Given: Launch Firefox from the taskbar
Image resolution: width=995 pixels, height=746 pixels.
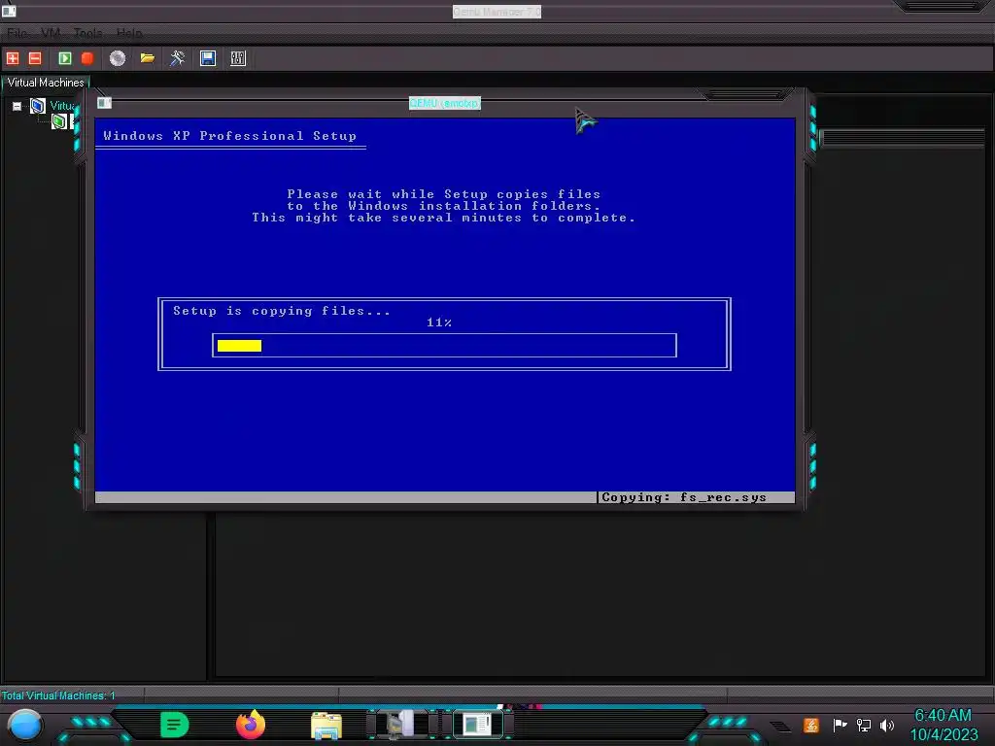Looking at the screenshot, I should point(251,725).
